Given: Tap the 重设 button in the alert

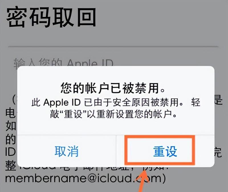Looking at the screenshot, I should [x=165, y=151].
